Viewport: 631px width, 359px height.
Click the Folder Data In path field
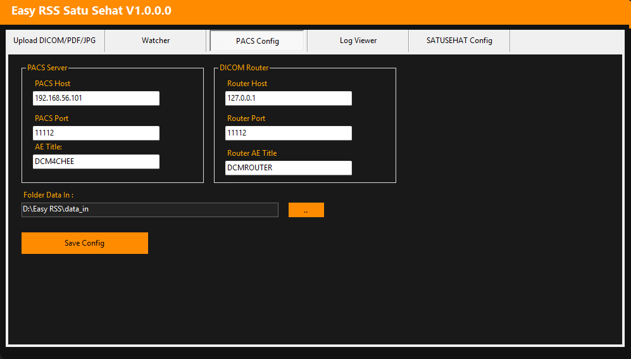[150, 210]
